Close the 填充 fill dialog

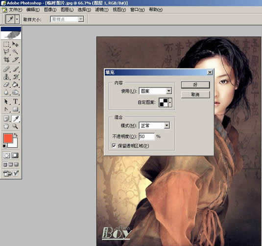[x=210, y=72]
